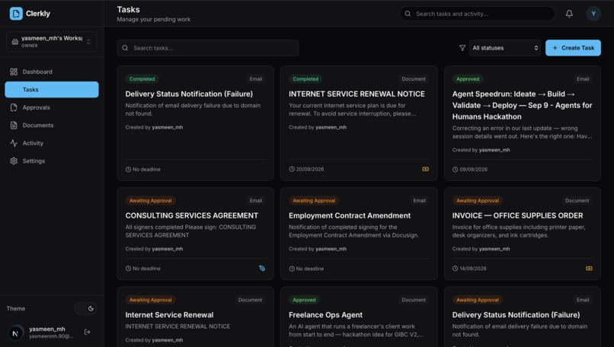Click the Approvals sidebar icon
Screen dimensions: 614x347
tap(14, 107)
